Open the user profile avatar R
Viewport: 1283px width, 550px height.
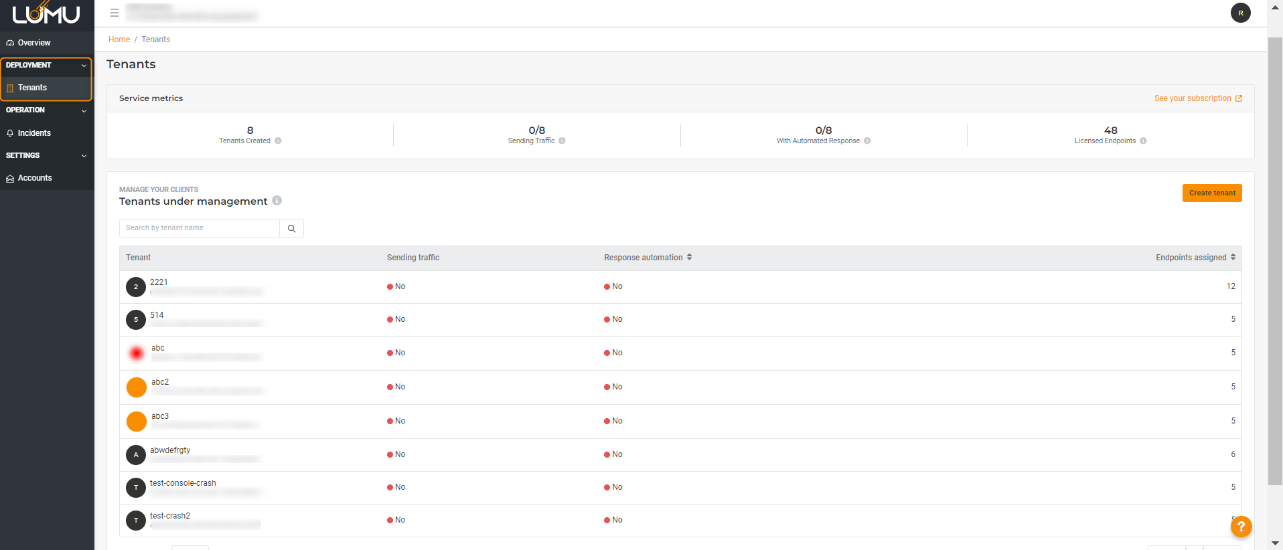tap(1240, 13)
